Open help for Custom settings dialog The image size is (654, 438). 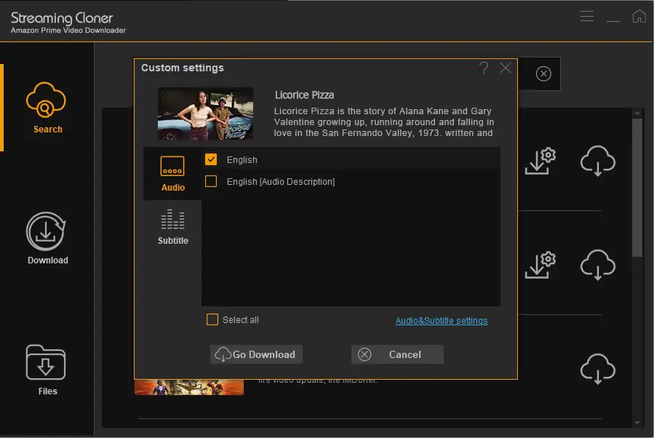(x=484, y=68)
